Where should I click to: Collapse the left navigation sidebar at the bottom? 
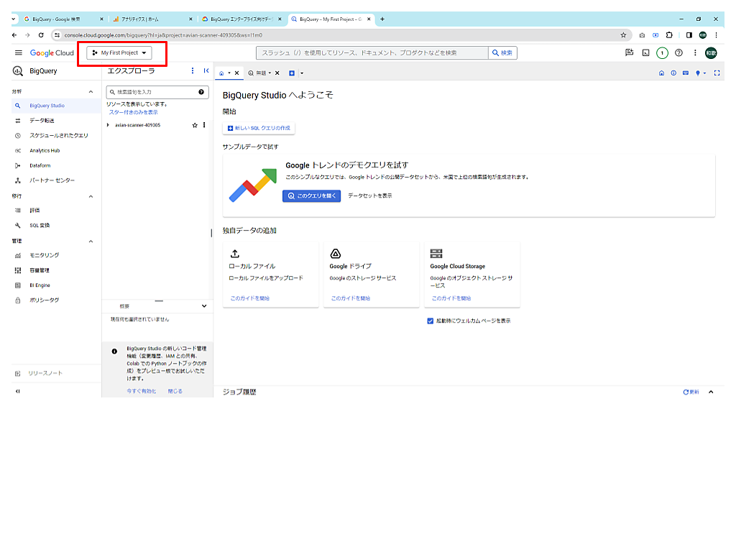click(17, 391)
